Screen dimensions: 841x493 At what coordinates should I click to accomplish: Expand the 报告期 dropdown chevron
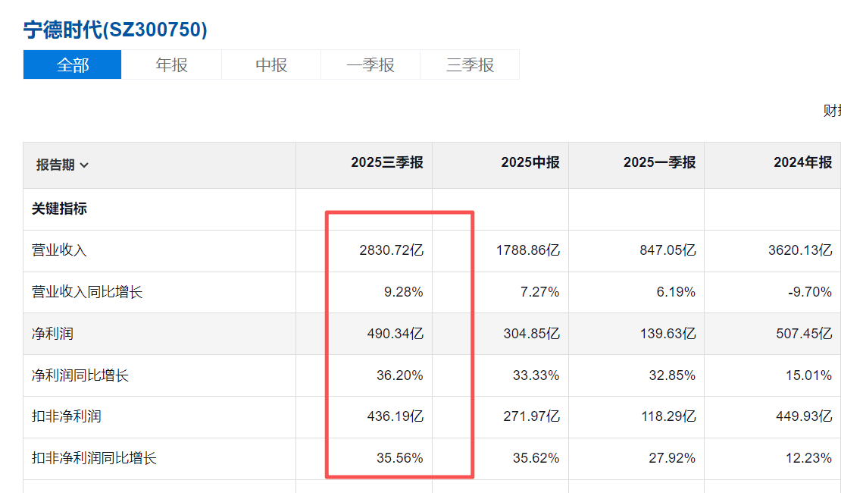coord(84,165)
